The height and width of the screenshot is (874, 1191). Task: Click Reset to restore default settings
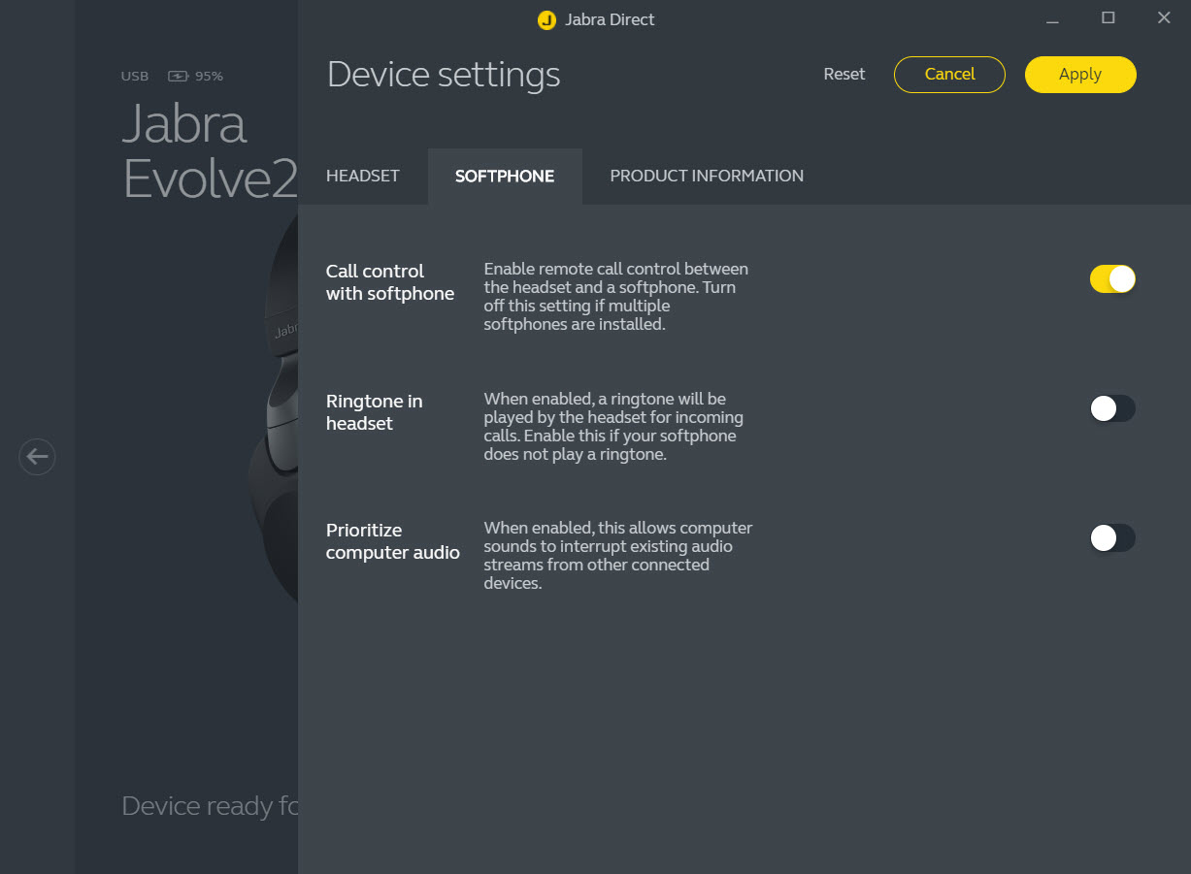click(844, 74)
